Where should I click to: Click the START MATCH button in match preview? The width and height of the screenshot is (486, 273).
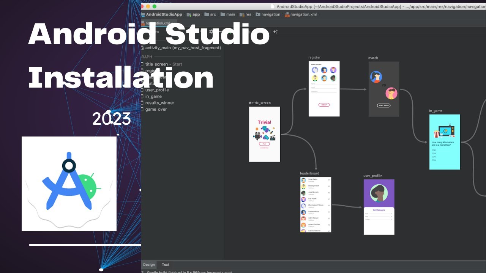pos(383,105)
